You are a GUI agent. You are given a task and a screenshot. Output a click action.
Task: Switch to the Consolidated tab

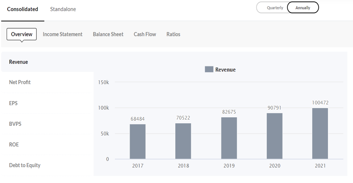click(23, 9)
